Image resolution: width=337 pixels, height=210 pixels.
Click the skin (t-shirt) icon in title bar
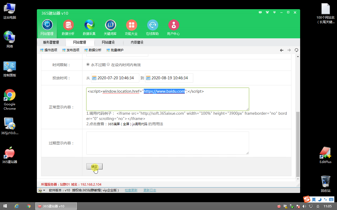pyautogui.click(x=267, y=12)
